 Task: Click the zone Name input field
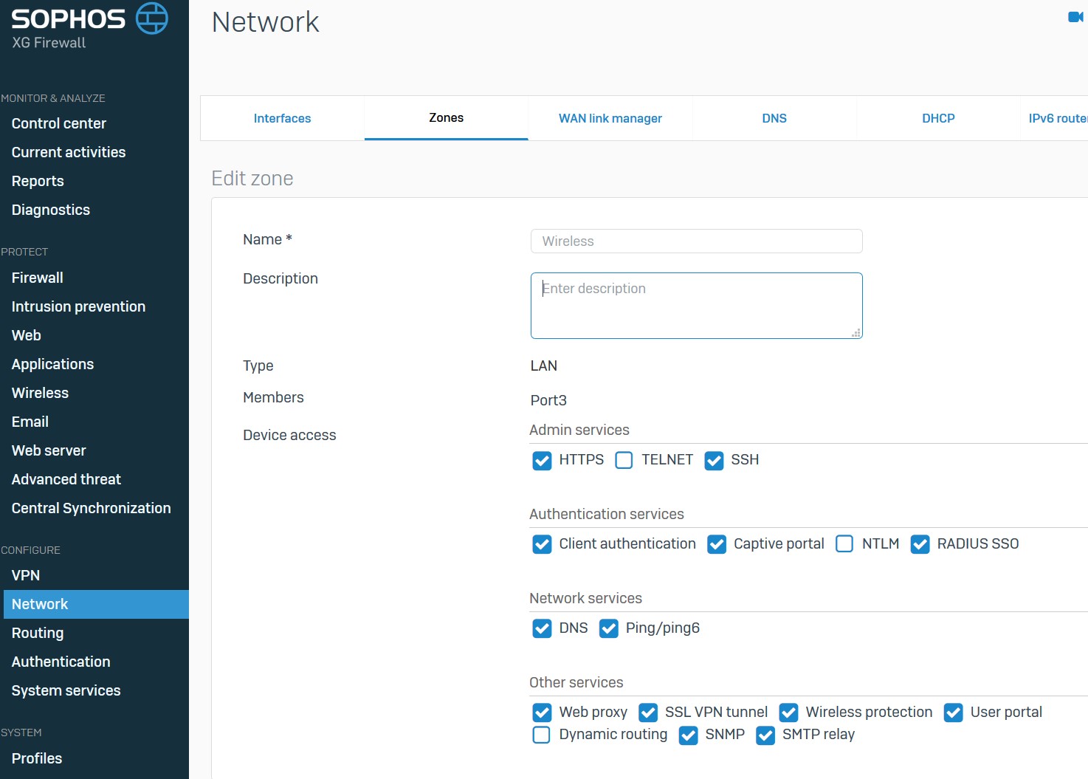pyautogui.click(x=696, y=241)
